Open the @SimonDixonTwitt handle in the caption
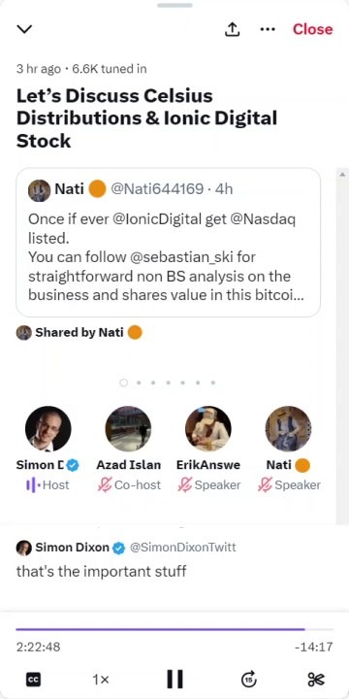 (182, 548)
